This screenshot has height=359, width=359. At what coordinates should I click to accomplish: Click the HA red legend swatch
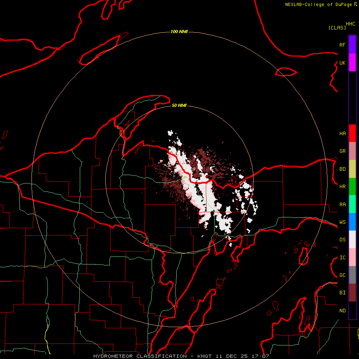pos(352,133)
